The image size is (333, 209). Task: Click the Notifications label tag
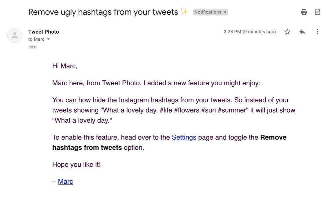pos(207,12)
